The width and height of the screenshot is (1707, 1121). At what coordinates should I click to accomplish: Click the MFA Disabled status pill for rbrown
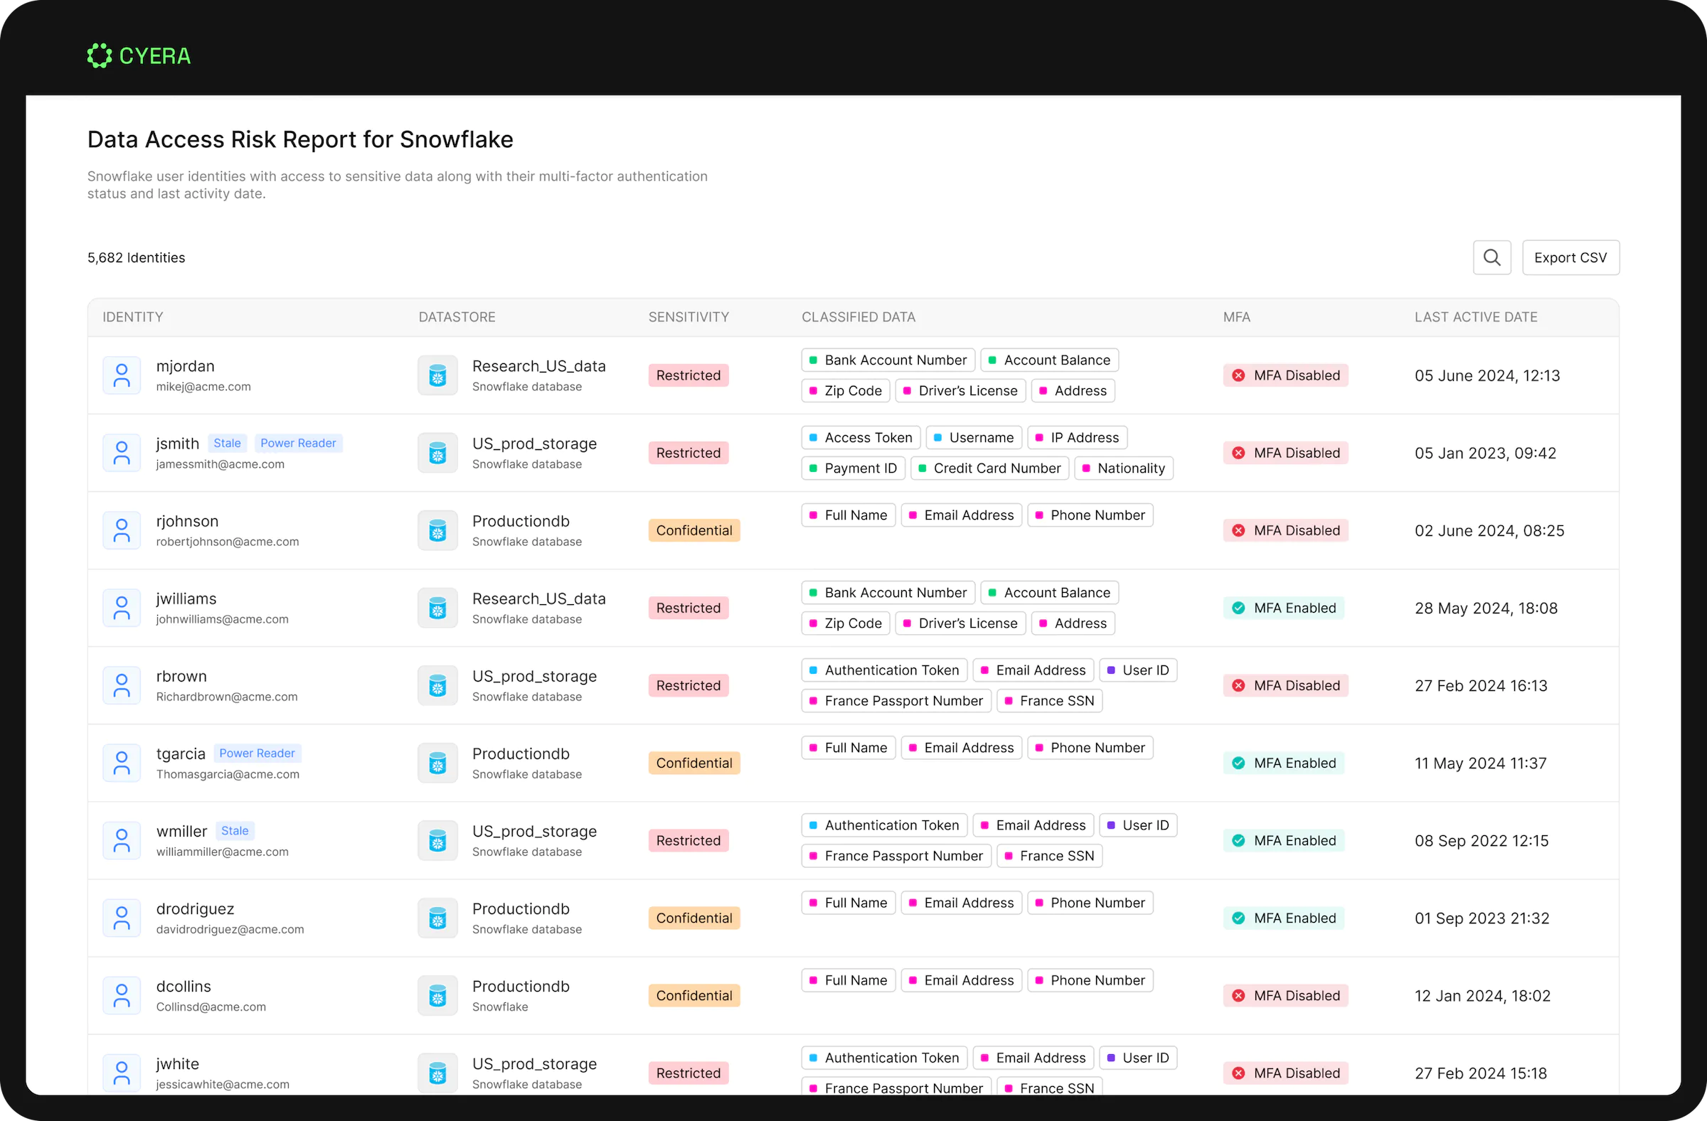pyautogui.click(x=1285, y=685)
